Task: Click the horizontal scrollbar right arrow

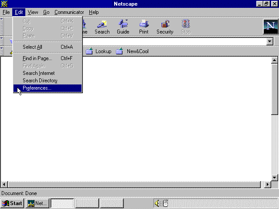Action: tap(267, 185)
